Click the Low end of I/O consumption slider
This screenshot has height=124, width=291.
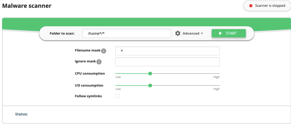pos(116,85)
